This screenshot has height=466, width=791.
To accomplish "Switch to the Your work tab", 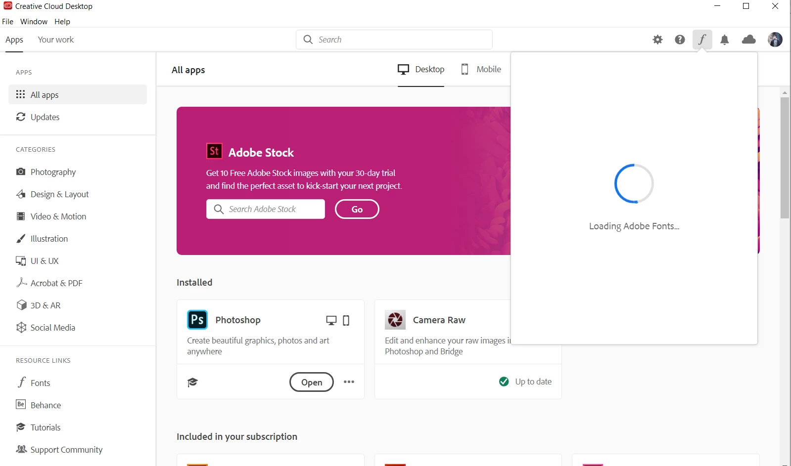I will pos(56,40).
